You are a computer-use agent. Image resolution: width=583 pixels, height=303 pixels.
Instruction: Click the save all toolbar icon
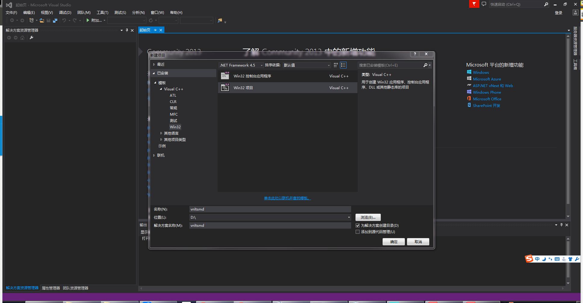(55, 20)
